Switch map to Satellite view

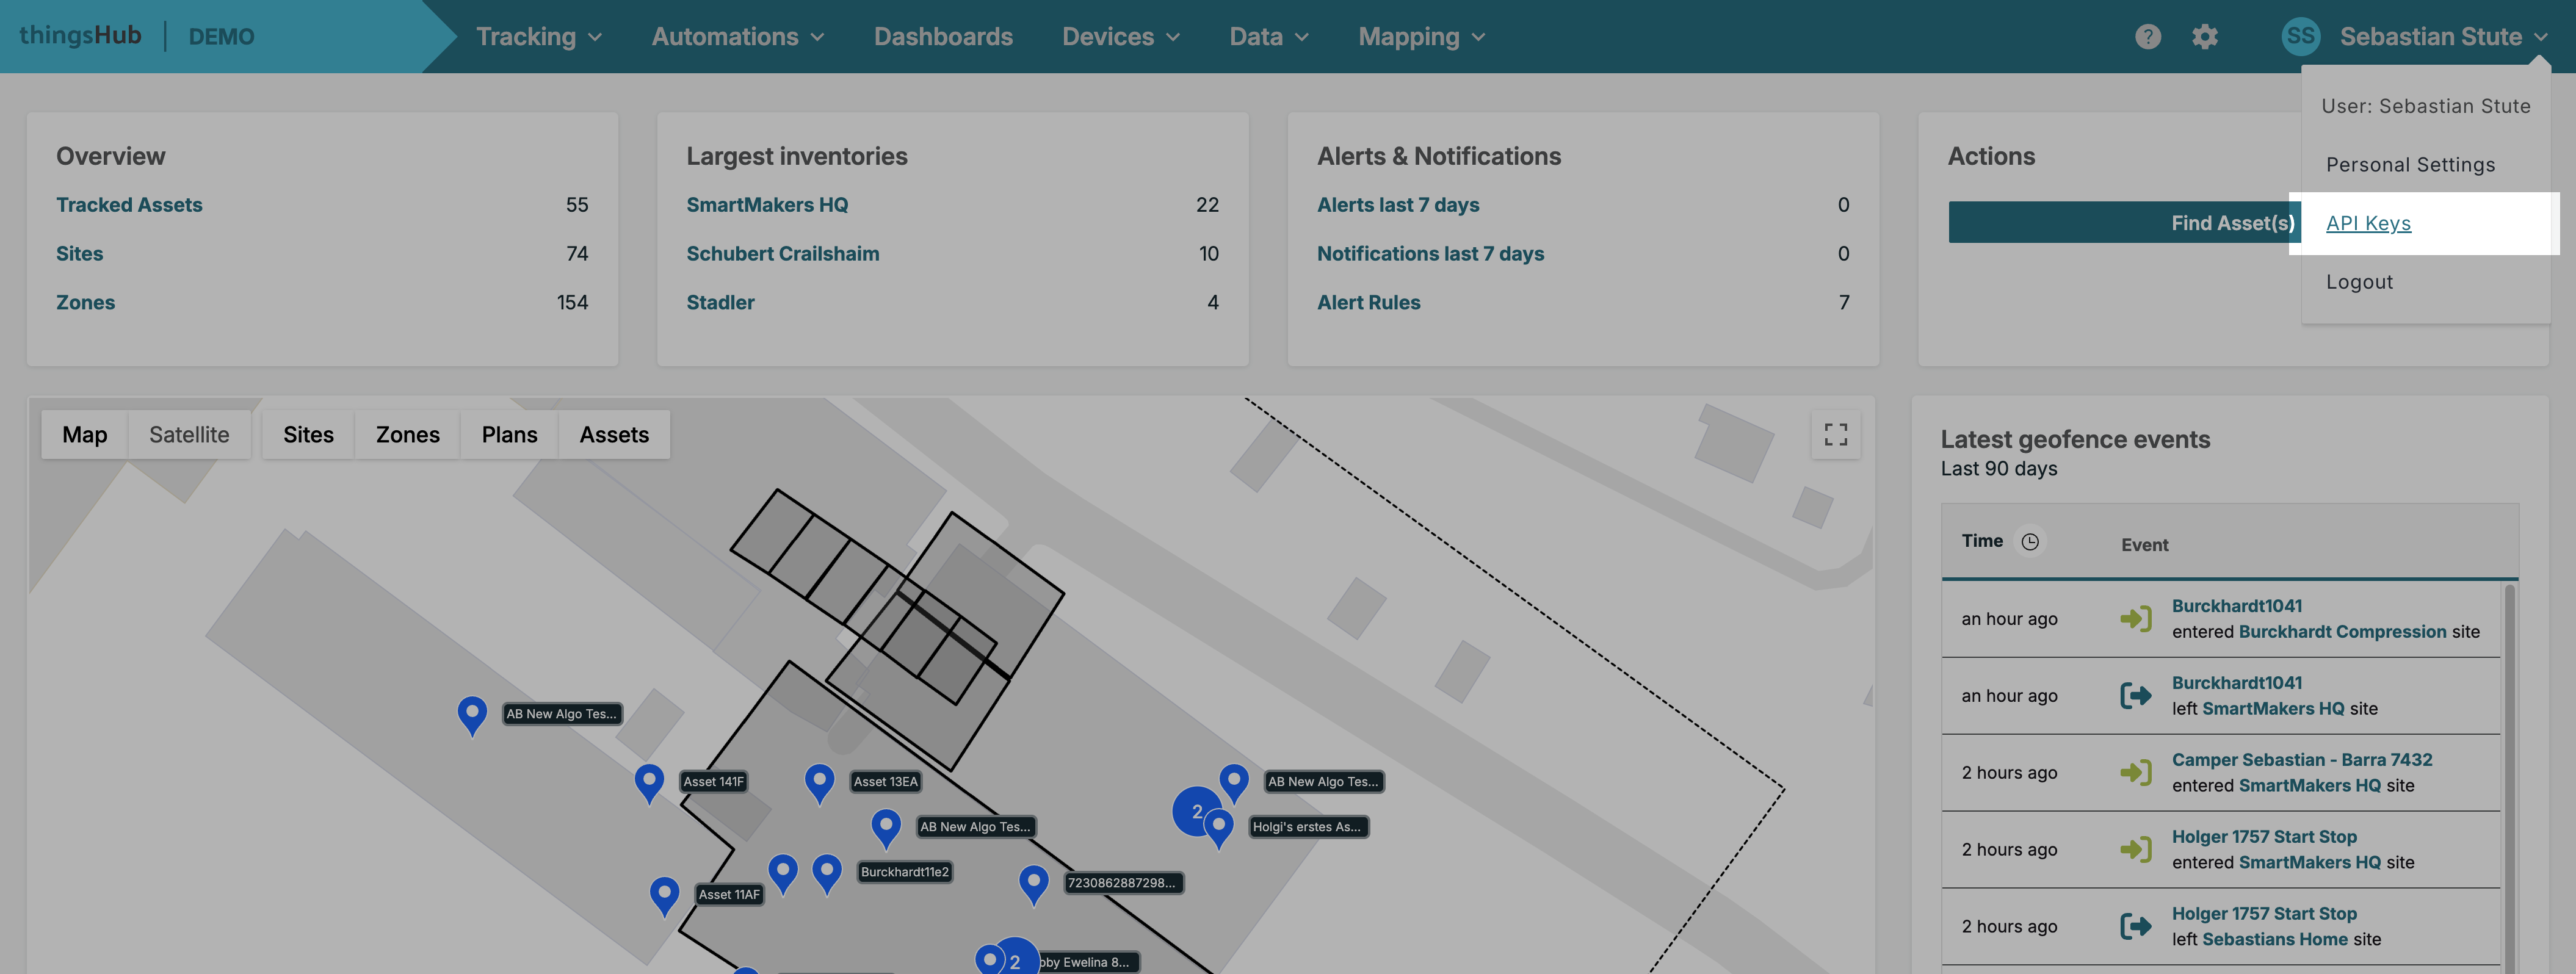189,434
